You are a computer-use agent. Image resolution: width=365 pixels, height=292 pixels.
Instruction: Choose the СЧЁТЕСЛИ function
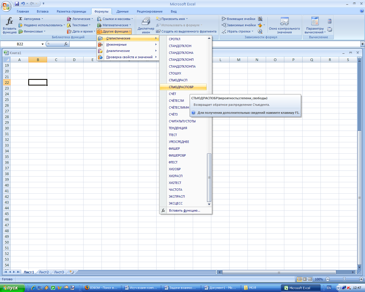click(x=183, y=101)
